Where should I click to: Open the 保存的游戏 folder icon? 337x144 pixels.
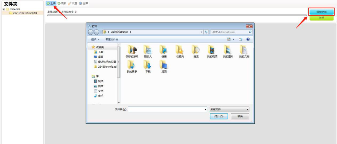[132, 50]
